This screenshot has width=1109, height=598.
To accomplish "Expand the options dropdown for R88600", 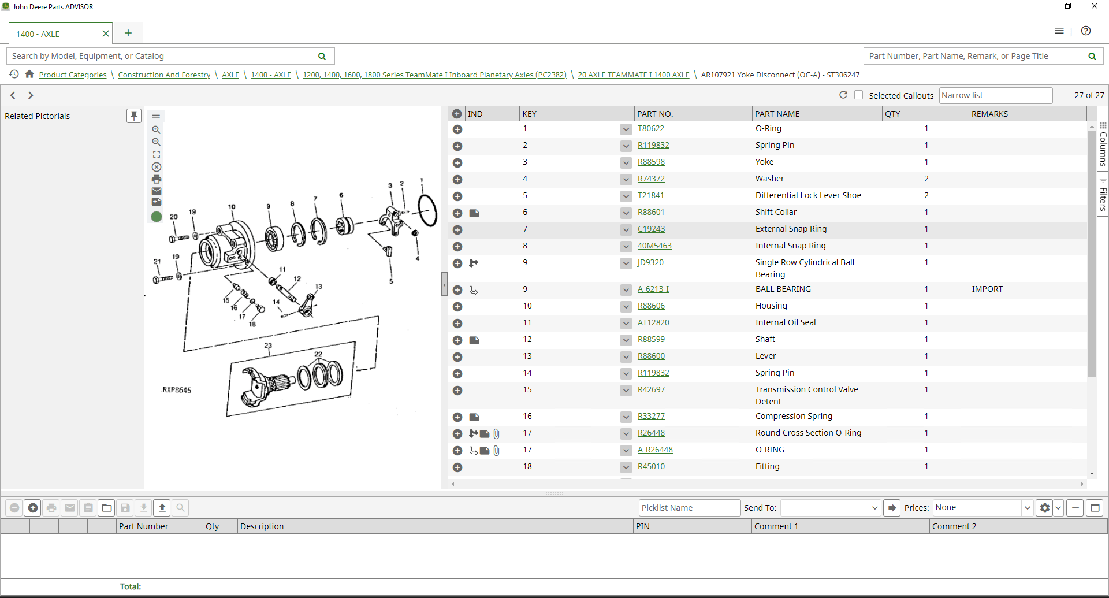I will (x=626, y=357).
